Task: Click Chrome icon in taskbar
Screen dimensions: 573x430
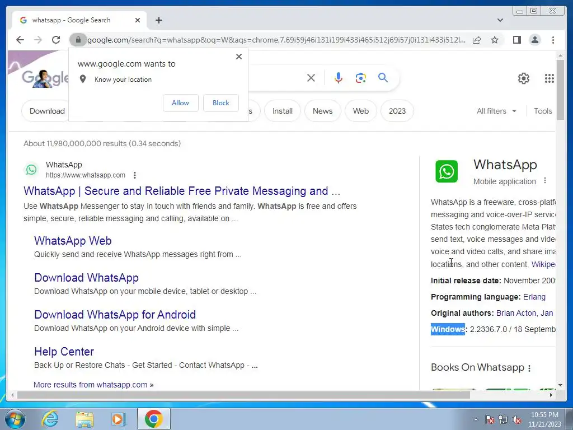Action: coord(153,419)
